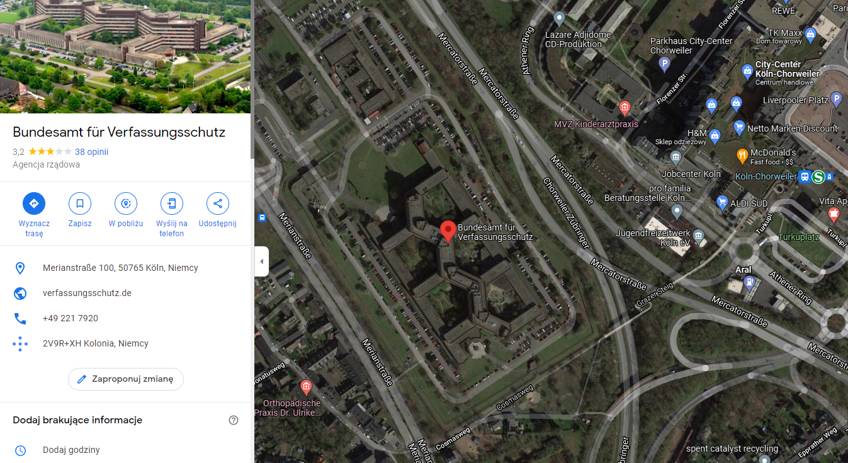Open the aerial photo thumbnail of the building
The image size is (848, 463).
coord(125,57)
